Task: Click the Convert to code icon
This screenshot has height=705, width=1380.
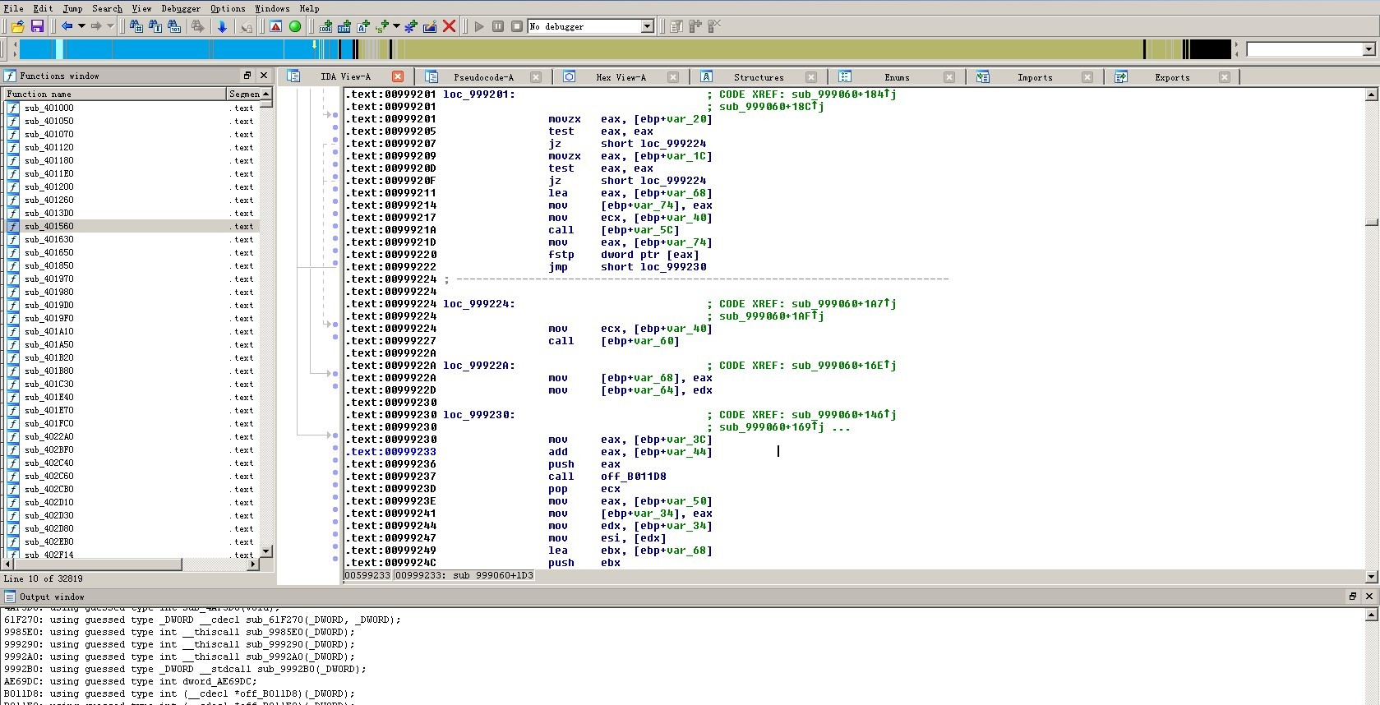Action: click(x=325, y=26)
